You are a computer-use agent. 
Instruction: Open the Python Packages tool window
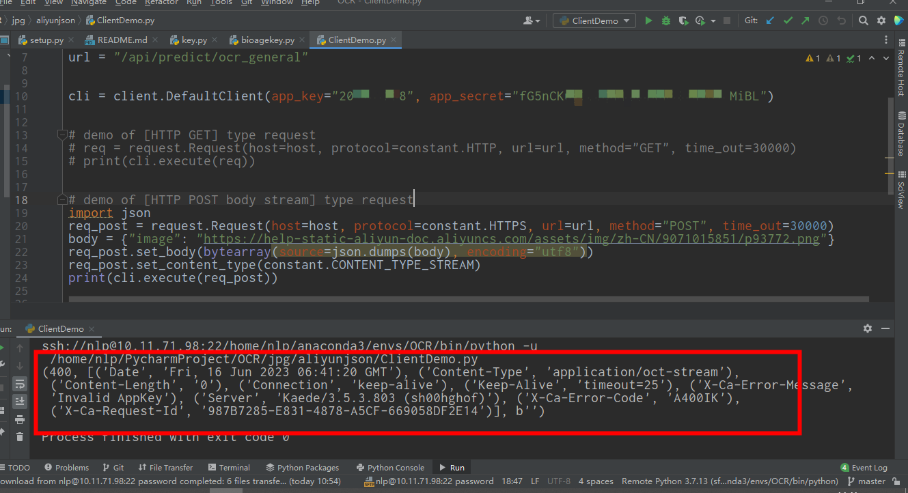(301, 468)
